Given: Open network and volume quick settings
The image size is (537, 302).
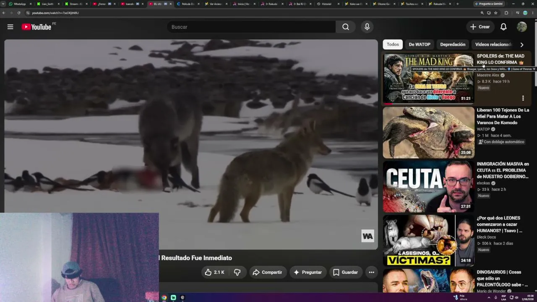Looking at the screenshot, I should [x=514, y=297].
